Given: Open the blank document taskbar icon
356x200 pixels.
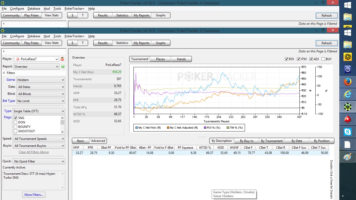Looking at the screenshot, I should coord(348,145).
